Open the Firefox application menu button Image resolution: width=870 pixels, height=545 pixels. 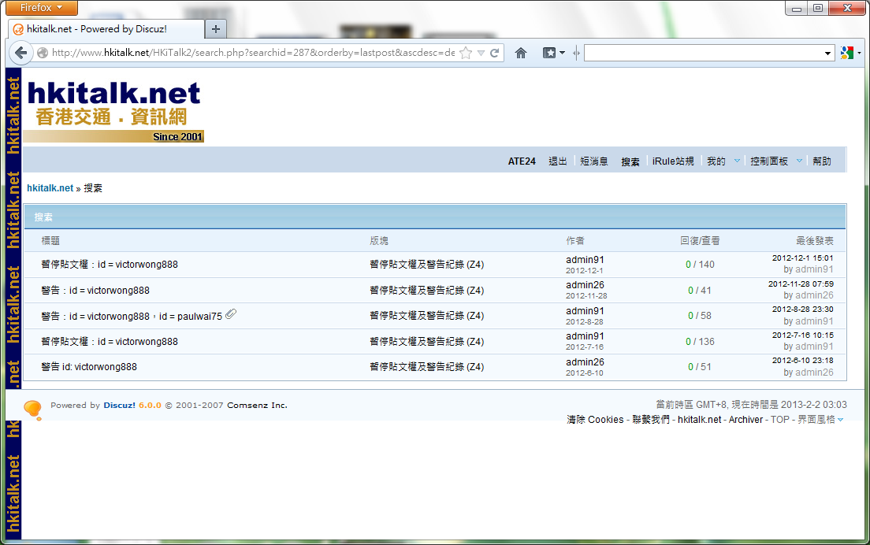pos(42,8)
